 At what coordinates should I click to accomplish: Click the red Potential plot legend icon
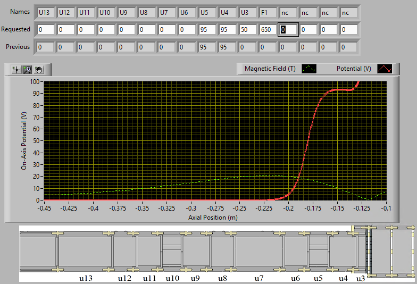(385, 69)
